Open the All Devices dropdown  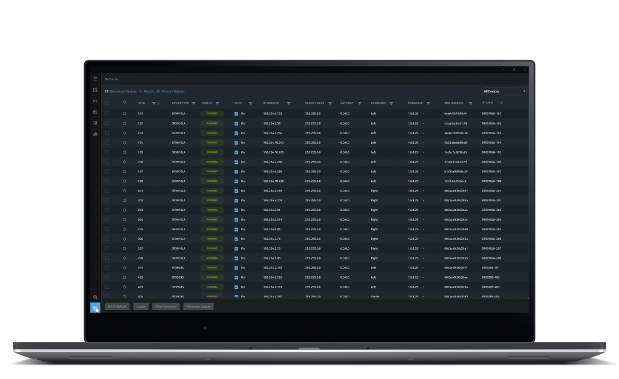pyautogui.click(x=504, y=91)
